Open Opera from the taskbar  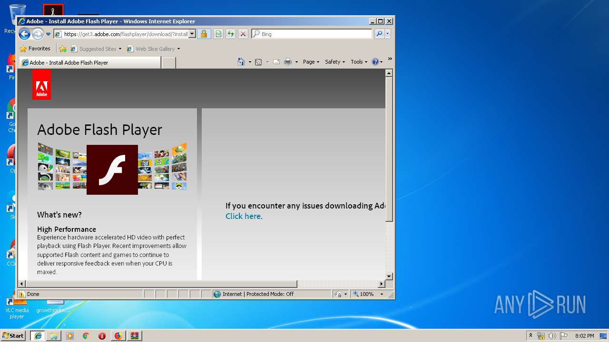(102, 336)
